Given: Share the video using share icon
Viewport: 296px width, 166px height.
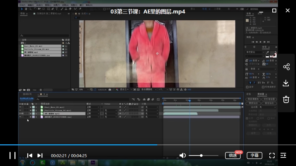Looking at the screenshot, I should (286, 67).
